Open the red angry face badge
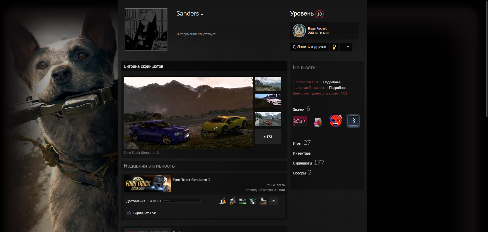Viewport: 488px width, 232px height. click(336, 121)
